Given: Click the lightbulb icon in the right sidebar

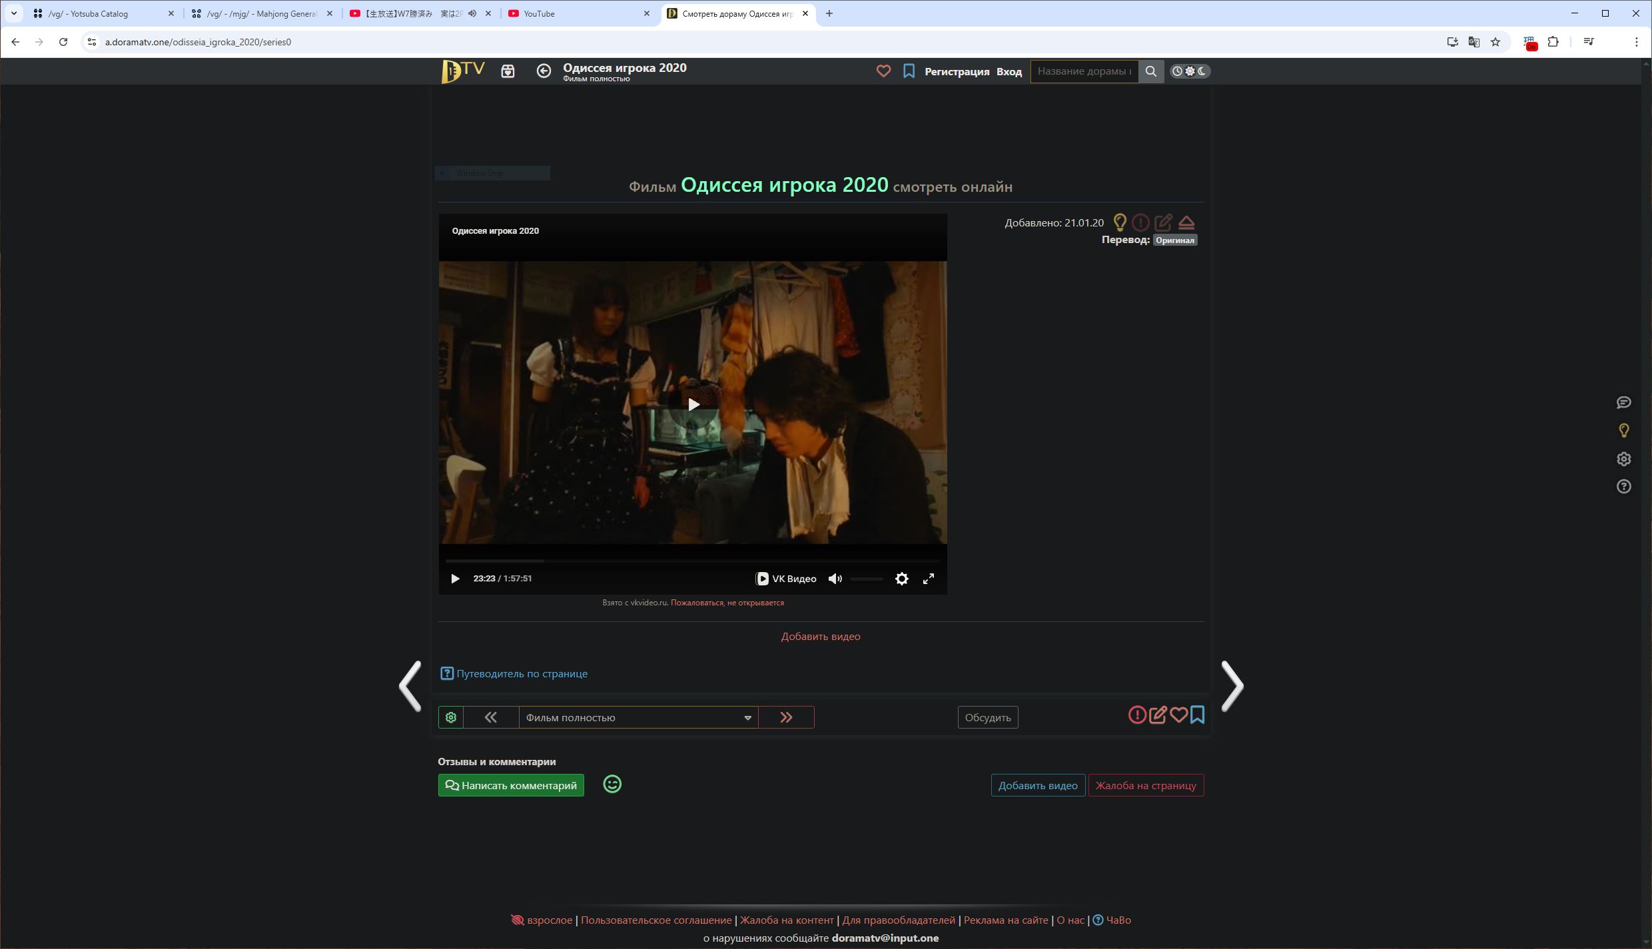Looking at the screenshot, I should [x=1623, y=431].
